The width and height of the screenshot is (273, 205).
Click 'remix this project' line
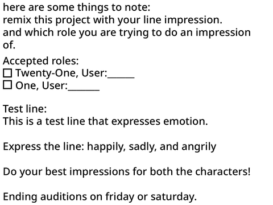pyautogui.click(x=113, y=20)
